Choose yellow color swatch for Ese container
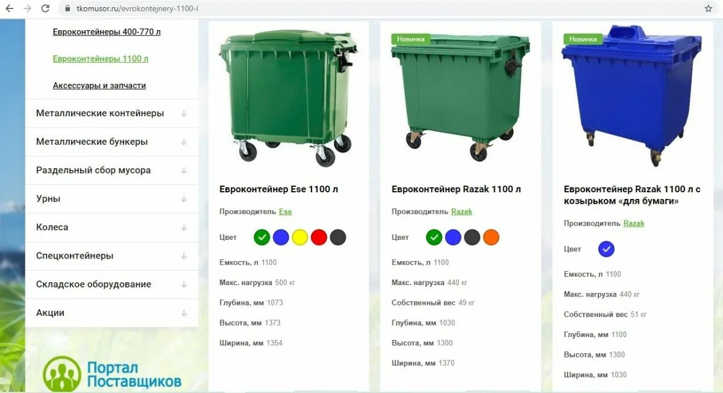The height and width of the screenshot is (393, 723). (300, 237)
